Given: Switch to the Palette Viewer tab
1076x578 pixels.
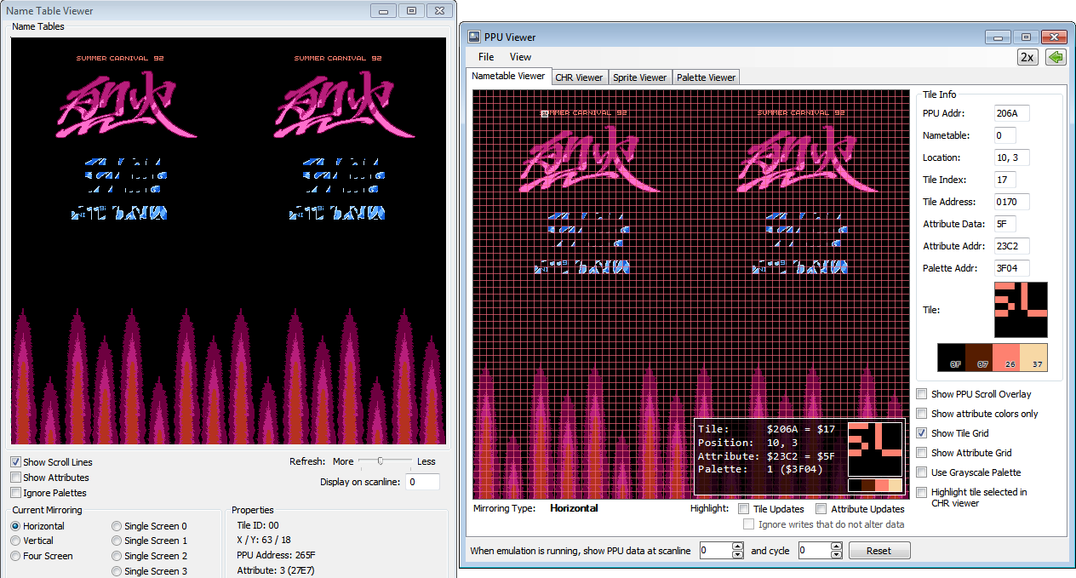Looking at the screenshot, I should click(706, 77).
